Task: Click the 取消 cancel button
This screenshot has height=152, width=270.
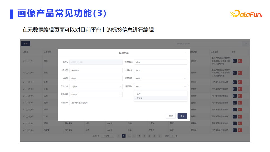Action: click(x=171, y=116)
